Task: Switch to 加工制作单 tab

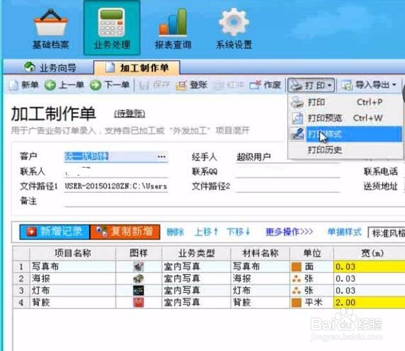Action: click(x=137, y=68)
